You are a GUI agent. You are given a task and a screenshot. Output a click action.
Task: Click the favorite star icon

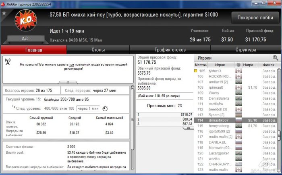tap(4, 13)
